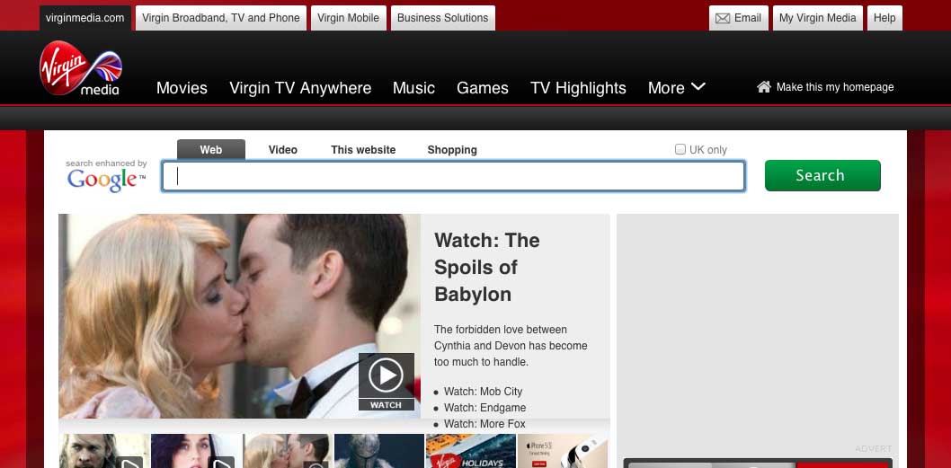The width and height of the screenshot is (951, 468).
Task: Open the Help button
Action: pos(884,18)
